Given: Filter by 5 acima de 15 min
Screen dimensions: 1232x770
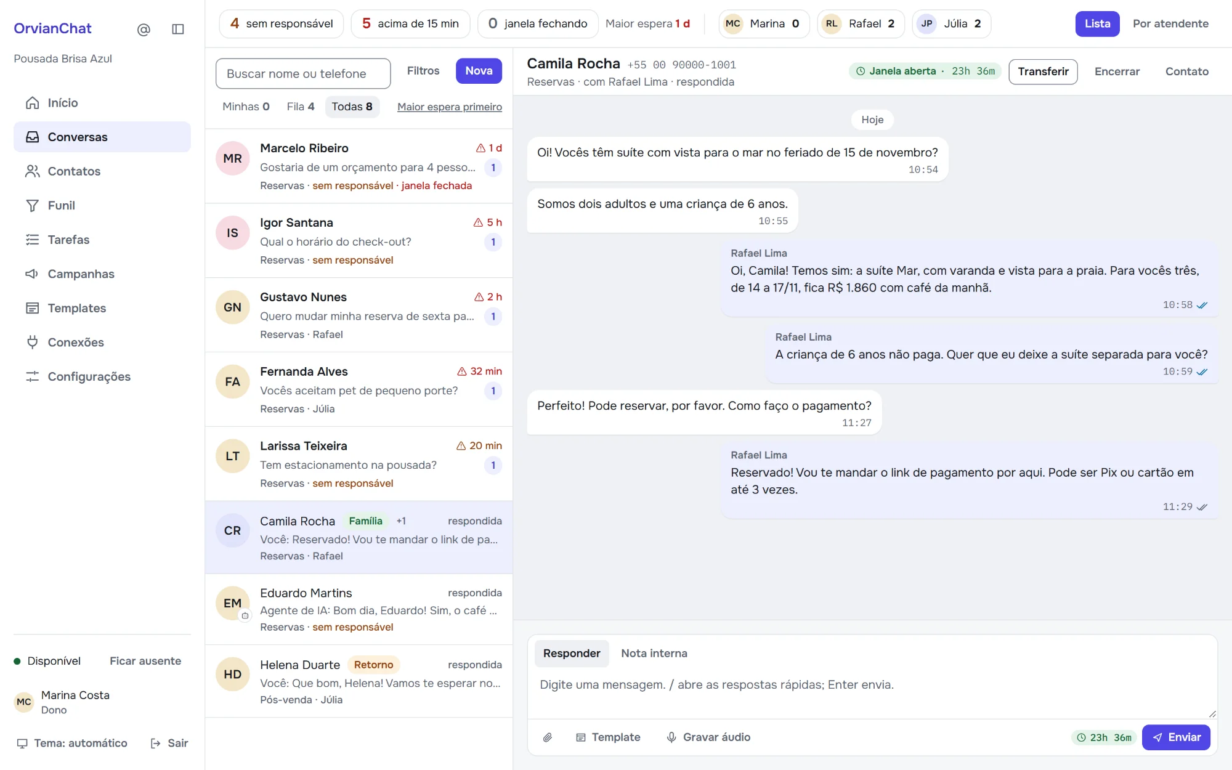Looking at the screenshot, I should click(410, 23).
